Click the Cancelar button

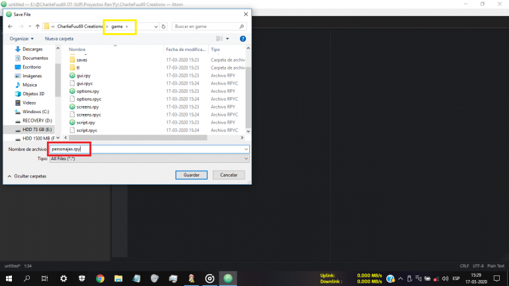pyautogui.click(x=229, y=175)
